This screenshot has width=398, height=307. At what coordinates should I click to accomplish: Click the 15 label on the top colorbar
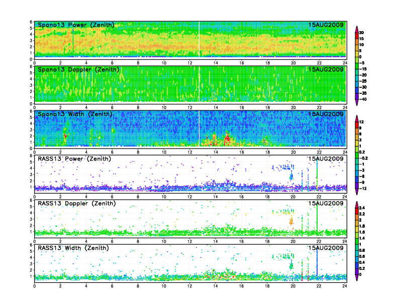[361, 39]
